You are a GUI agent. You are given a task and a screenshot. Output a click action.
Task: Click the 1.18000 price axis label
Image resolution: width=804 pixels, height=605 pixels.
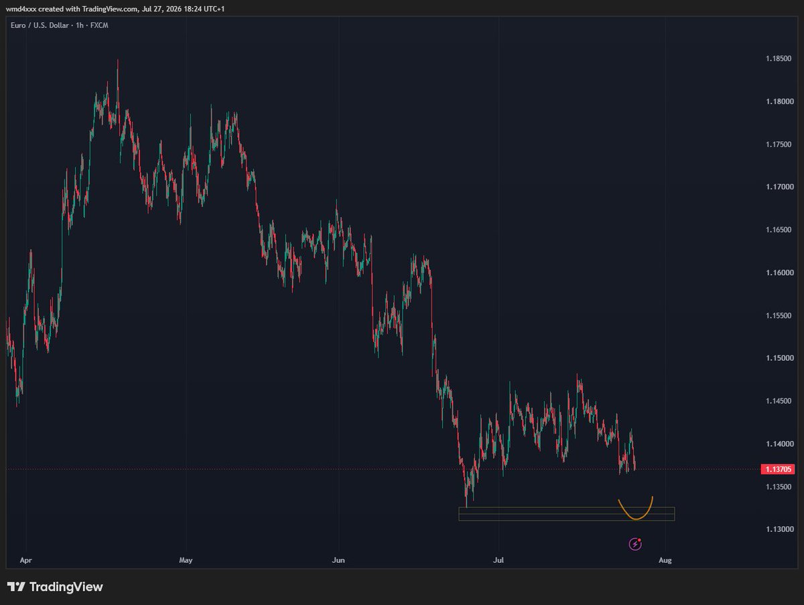click(779, 102)
